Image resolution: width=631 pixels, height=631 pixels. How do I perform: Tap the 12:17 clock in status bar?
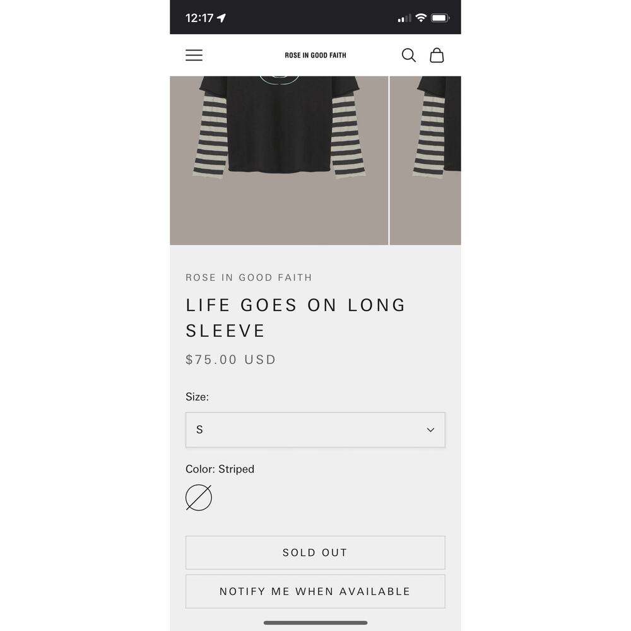tap(199, 18)
